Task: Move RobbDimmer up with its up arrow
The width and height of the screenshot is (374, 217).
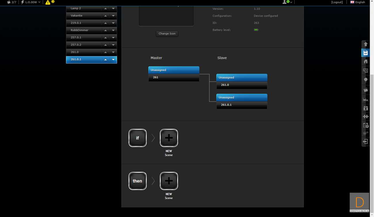Action: point(105,30)
